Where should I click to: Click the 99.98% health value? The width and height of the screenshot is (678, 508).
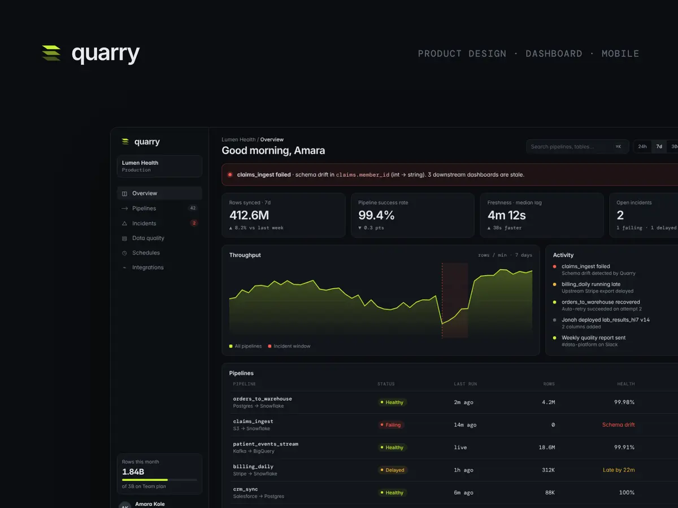pyautogui.click(x=624, y=402)
